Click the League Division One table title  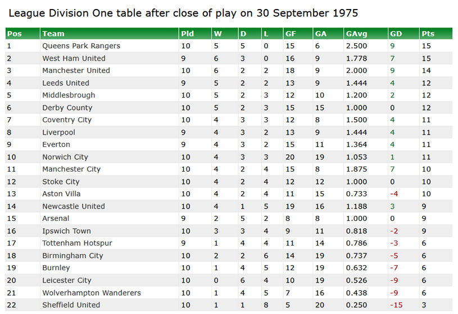tap(183, 12)
